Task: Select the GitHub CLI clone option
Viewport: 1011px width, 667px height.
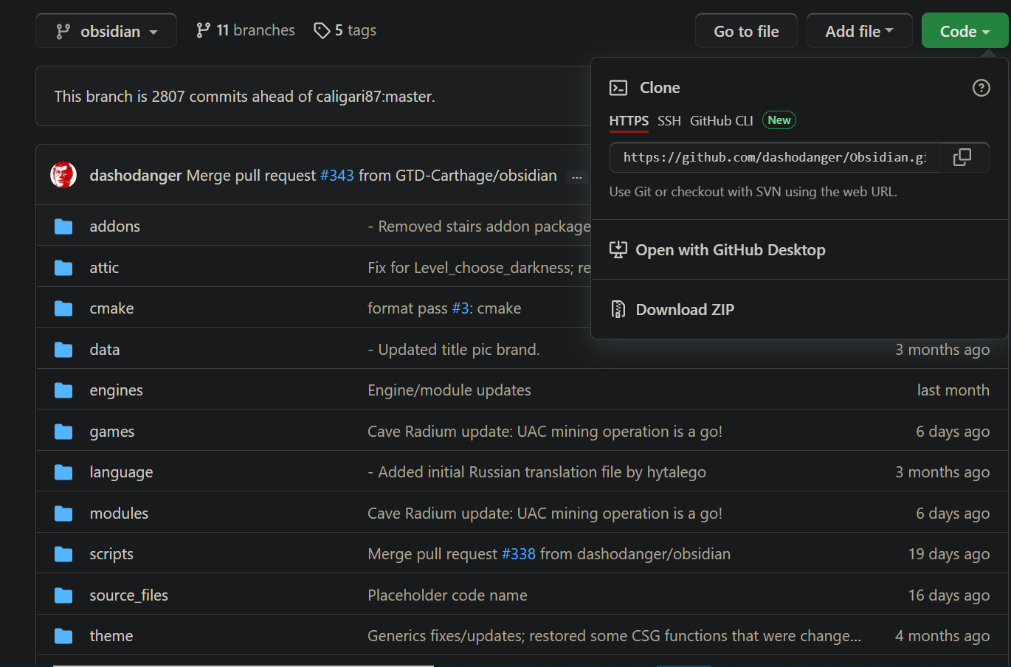Action: (x=721, y=120)
